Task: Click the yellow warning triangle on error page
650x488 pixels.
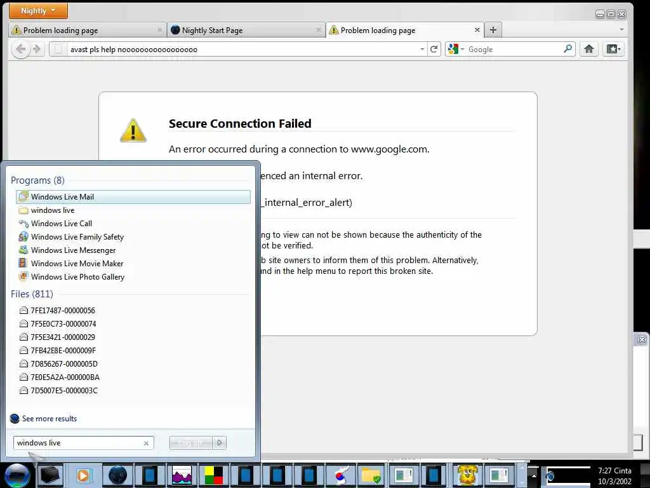Action: click(133, 131)
